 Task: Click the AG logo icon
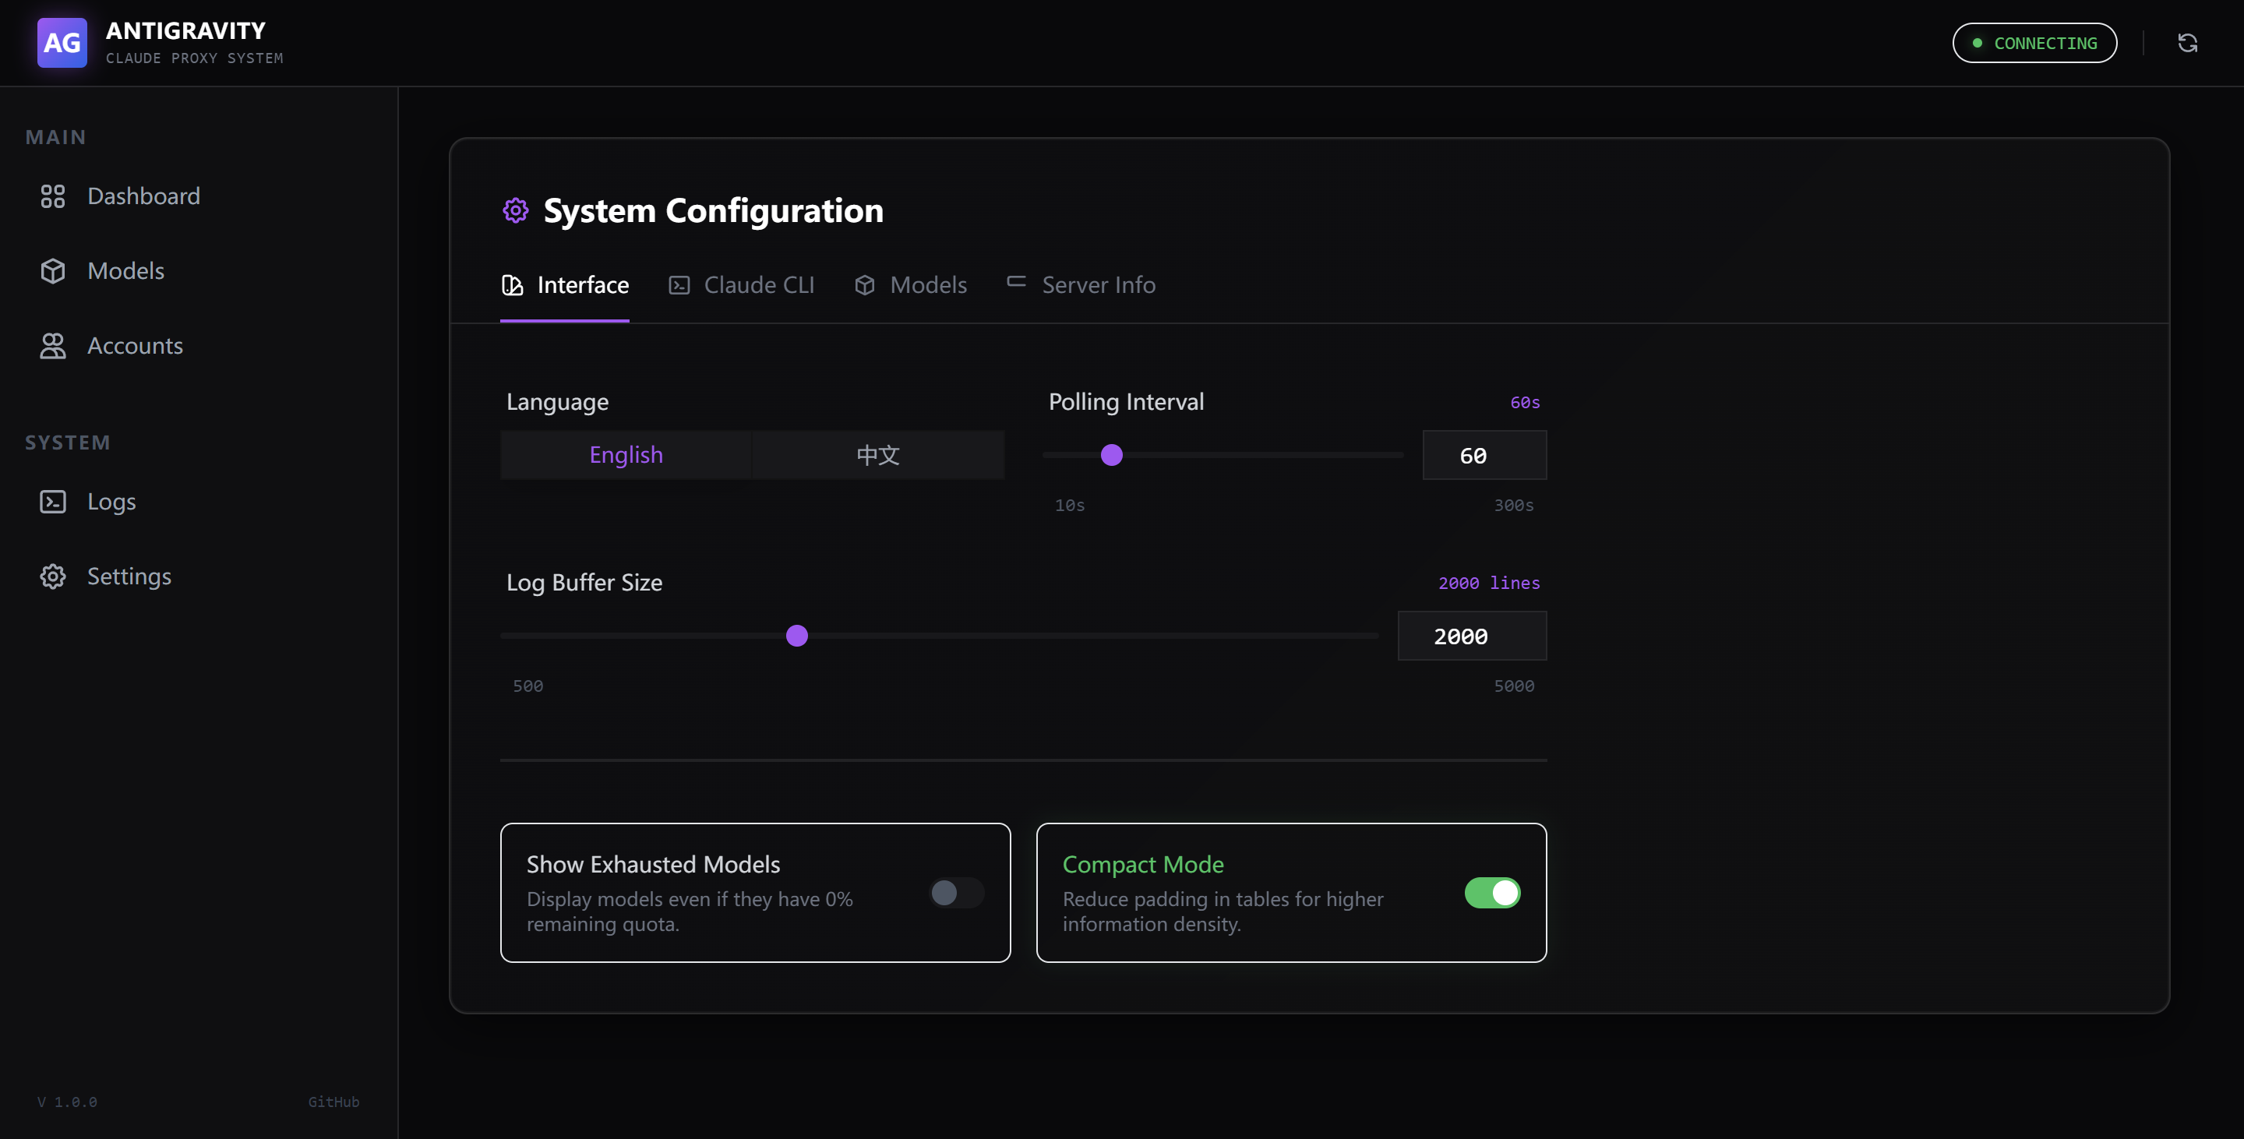62,43
